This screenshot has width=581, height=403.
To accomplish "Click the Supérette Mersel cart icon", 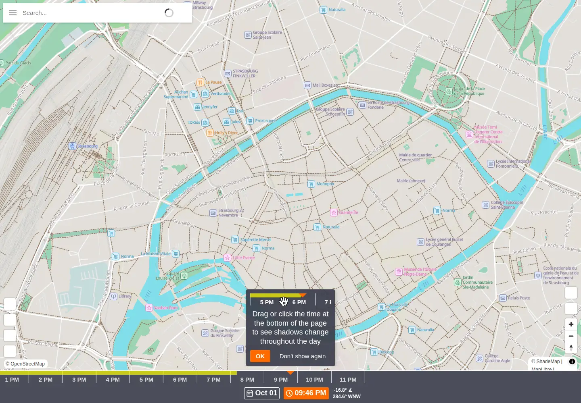I will click(x=235, y=239).
